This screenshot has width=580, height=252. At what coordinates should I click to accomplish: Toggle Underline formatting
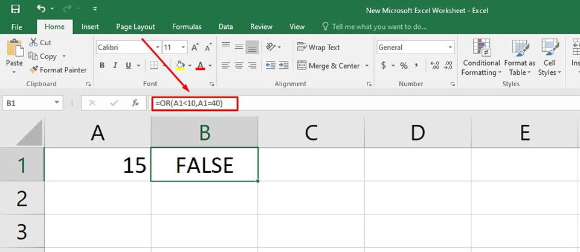(x=128, y=66)
